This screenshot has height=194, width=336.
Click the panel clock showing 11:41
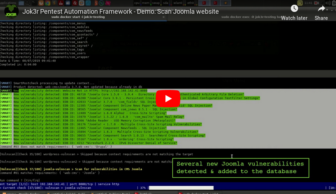(x=308, y=3)
